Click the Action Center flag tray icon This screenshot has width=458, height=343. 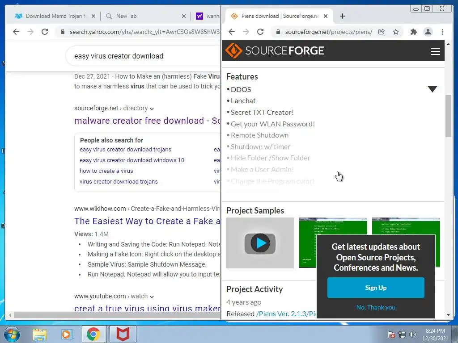pos(391,335)
